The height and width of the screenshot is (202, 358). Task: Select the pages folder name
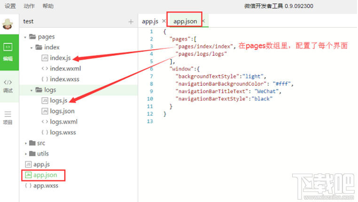click(x=47, y=37)
